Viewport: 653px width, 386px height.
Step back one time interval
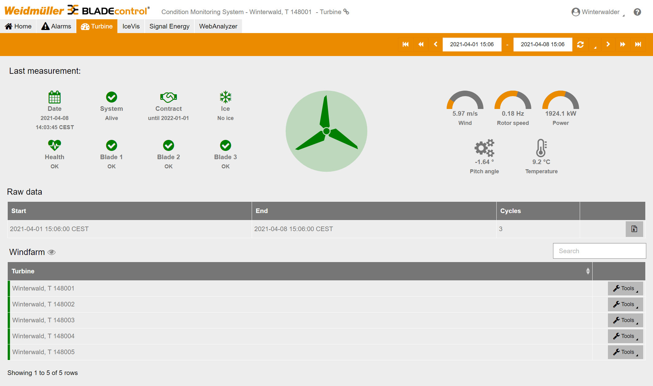(x=435, y=44)
